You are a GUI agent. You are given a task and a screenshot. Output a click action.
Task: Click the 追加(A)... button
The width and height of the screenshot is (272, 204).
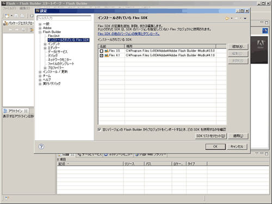(x=238, y=46)
